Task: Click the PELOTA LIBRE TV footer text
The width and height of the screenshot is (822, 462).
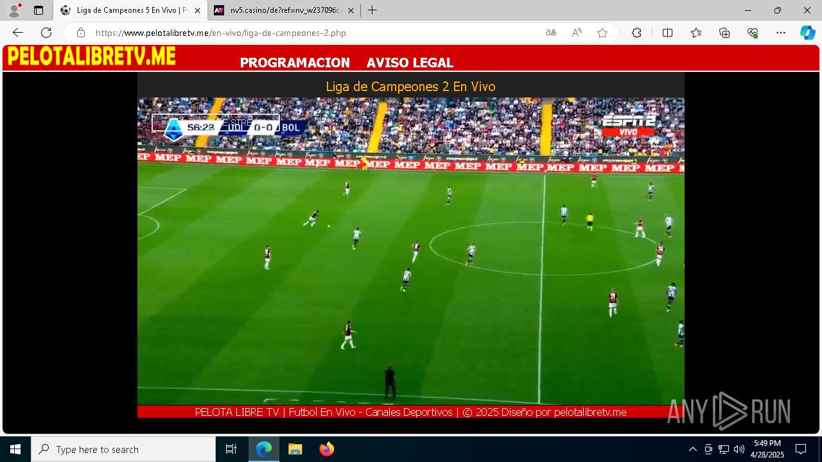Action: click(410, 412)
